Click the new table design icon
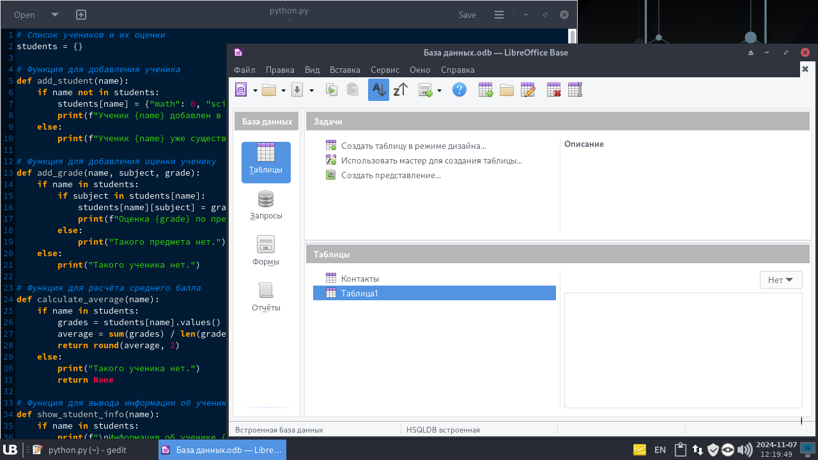The image size is (818, 460). pos(486,90)
